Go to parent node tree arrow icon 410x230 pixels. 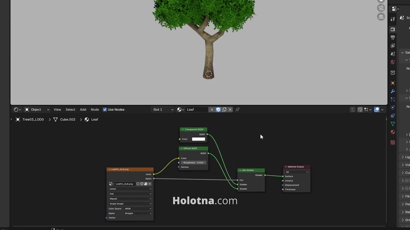pyautogui.click(x=353, y=110)
